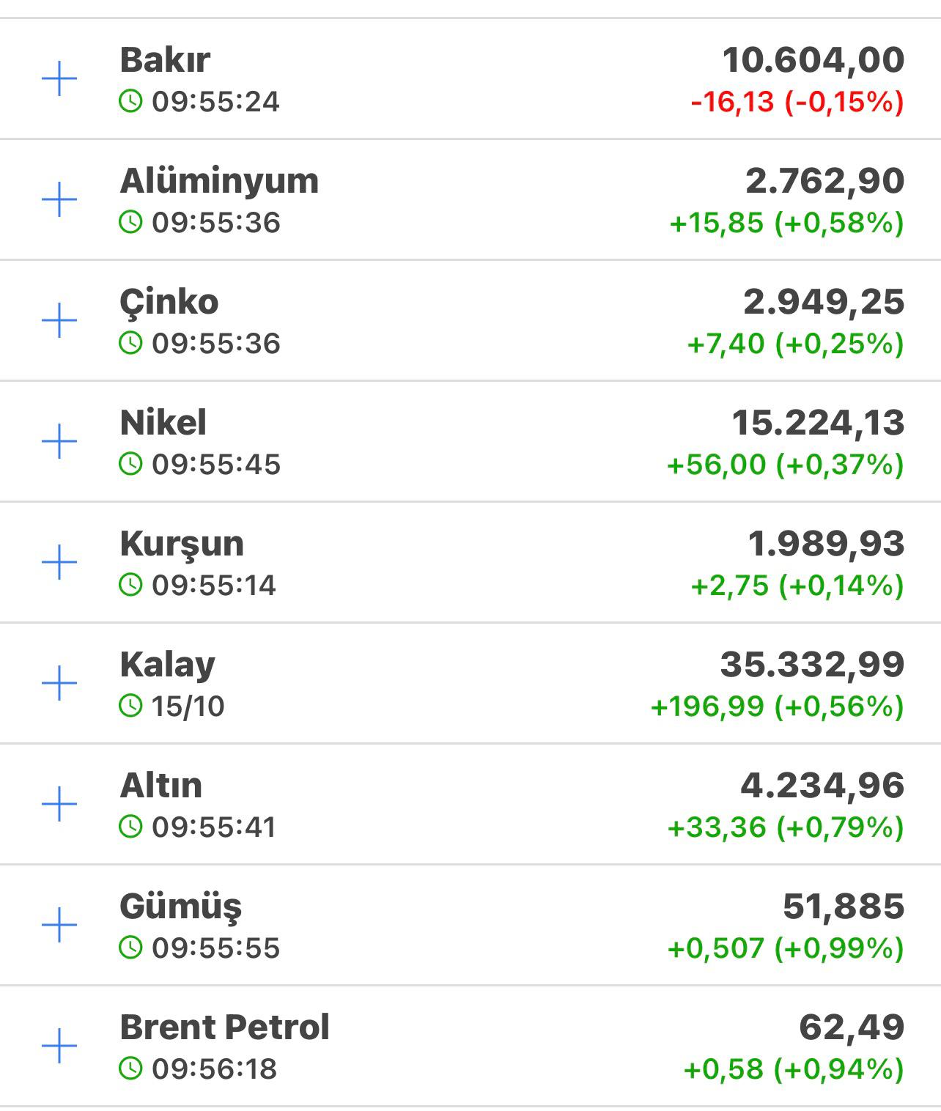
Task: Tap the plus icon beside Kalay
Action: [x=59, y=684]
